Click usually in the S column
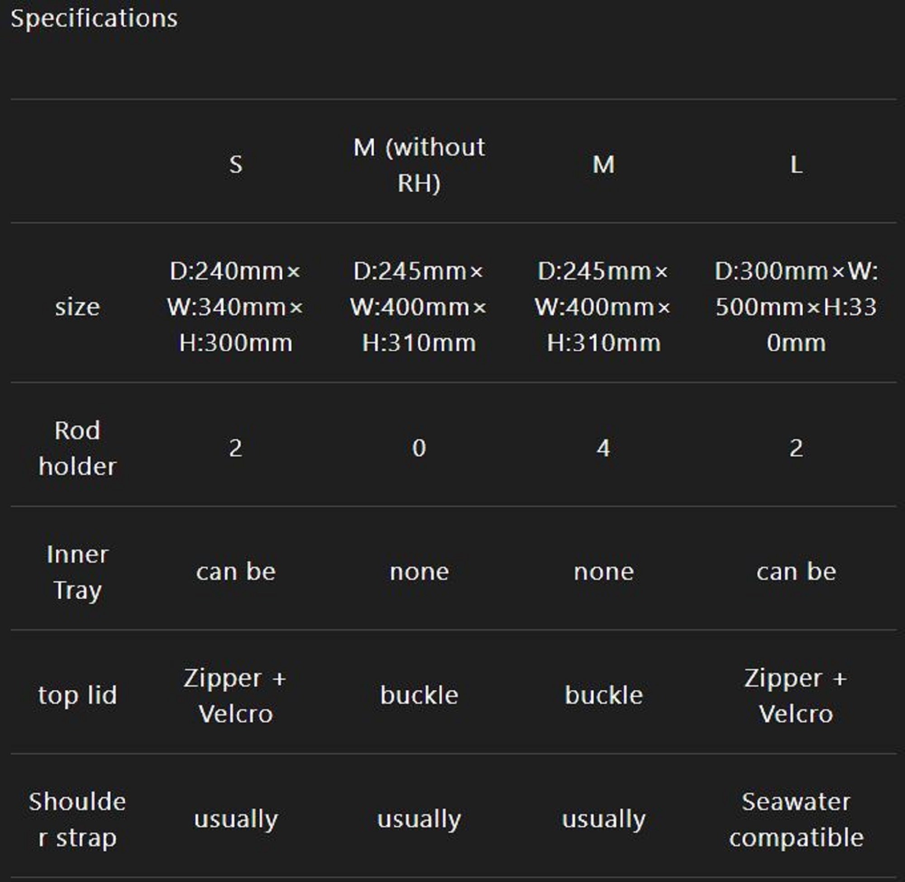The width and height of the screenshot is (905, 882). (x=235, y=819)
